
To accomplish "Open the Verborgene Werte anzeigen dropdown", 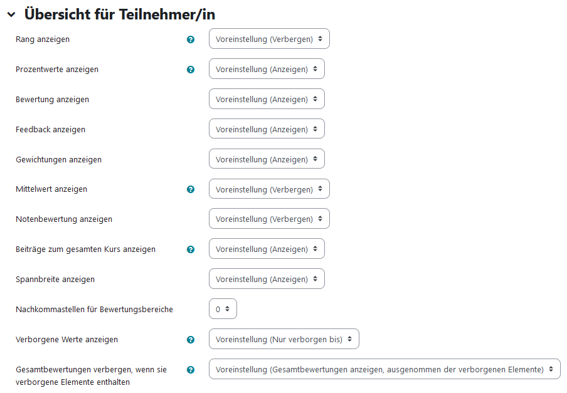I will 284,339.
